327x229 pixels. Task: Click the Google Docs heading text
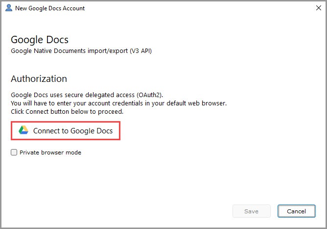(40, 40)
